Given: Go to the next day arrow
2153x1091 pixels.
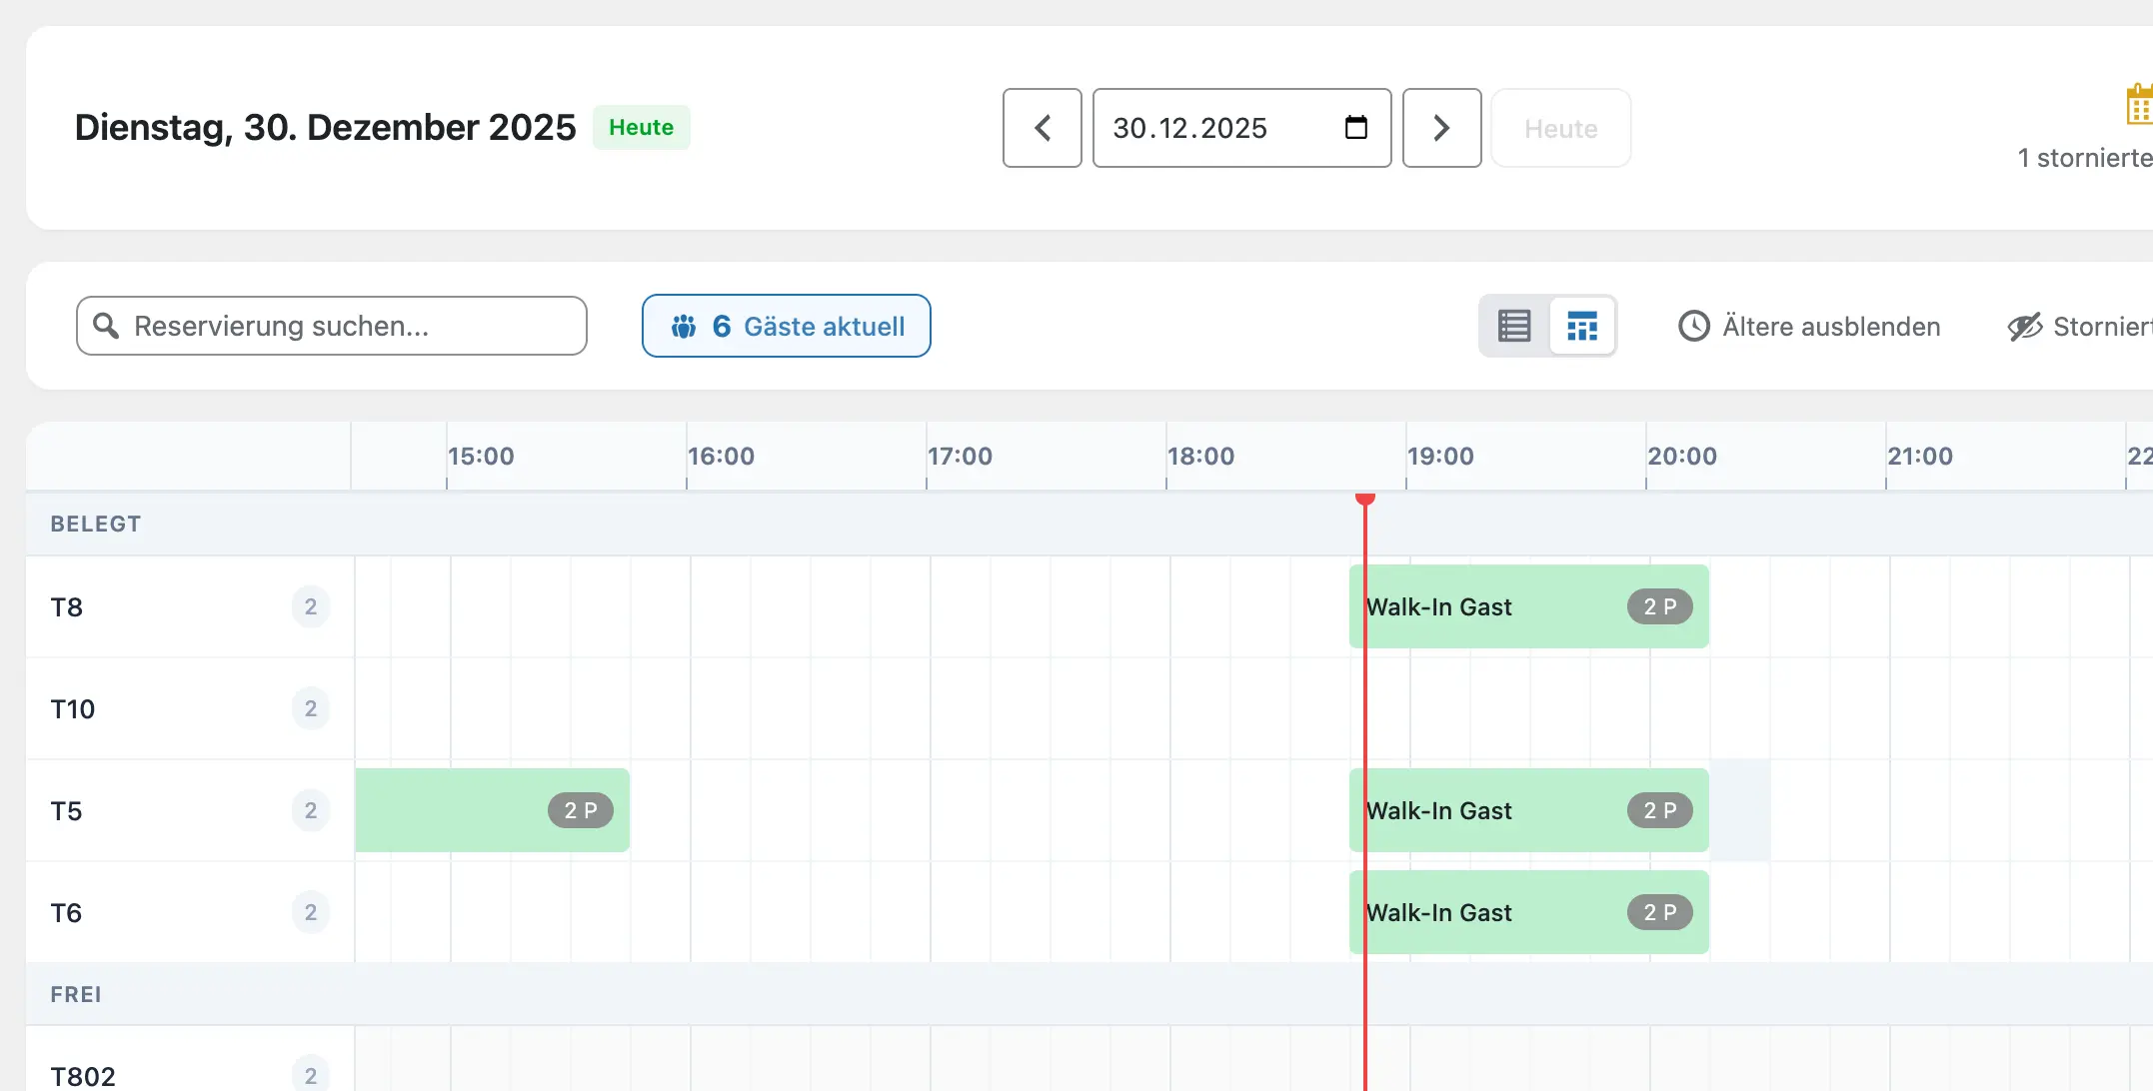Looking at the screenshot, I should pos(1441,128).
